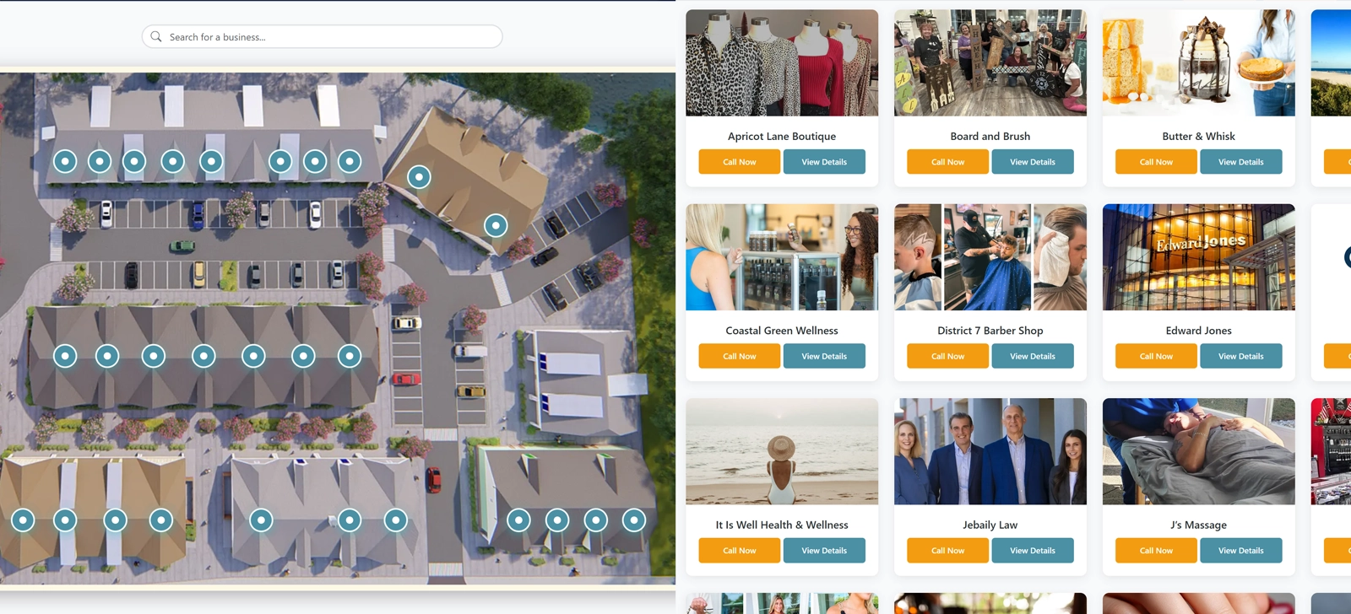The image size is (1351, 614).
Task: Click the Board and Brush title
Action: tap(990, 136)
